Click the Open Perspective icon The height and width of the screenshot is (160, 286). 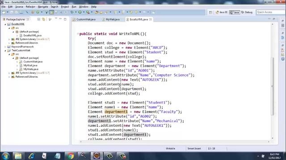pos(210,12)
